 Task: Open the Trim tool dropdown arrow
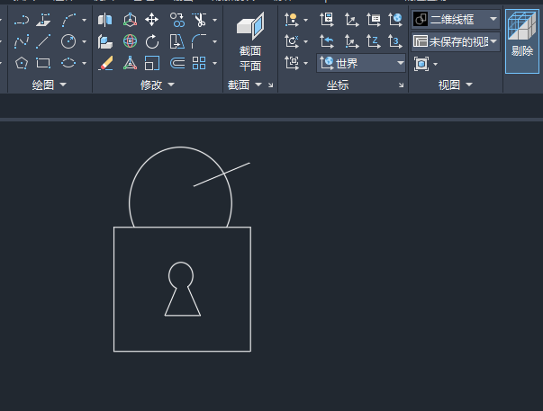[x=214, y=21]
